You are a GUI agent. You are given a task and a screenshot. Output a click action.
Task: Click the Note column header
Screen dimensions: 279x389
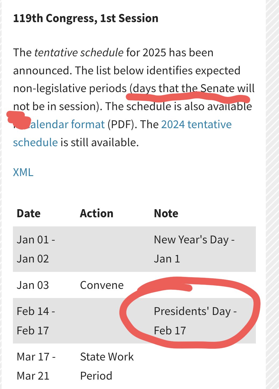pos(166,213)
